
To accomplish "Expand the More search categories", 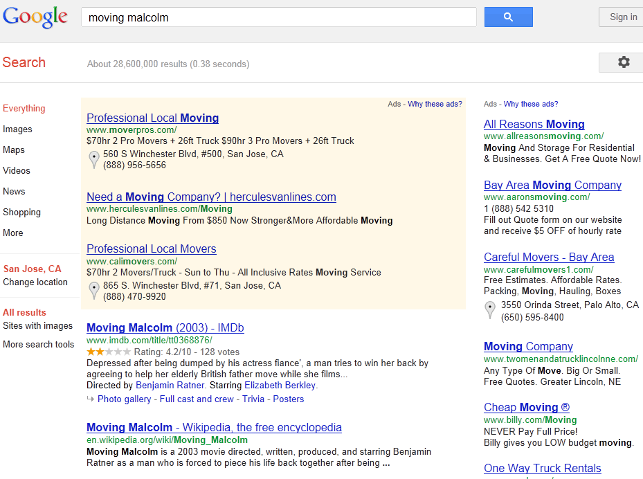I will click(x=13, y=233).
